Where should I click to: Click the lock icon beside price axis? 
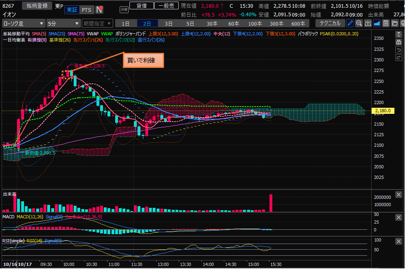pos(398,42)
